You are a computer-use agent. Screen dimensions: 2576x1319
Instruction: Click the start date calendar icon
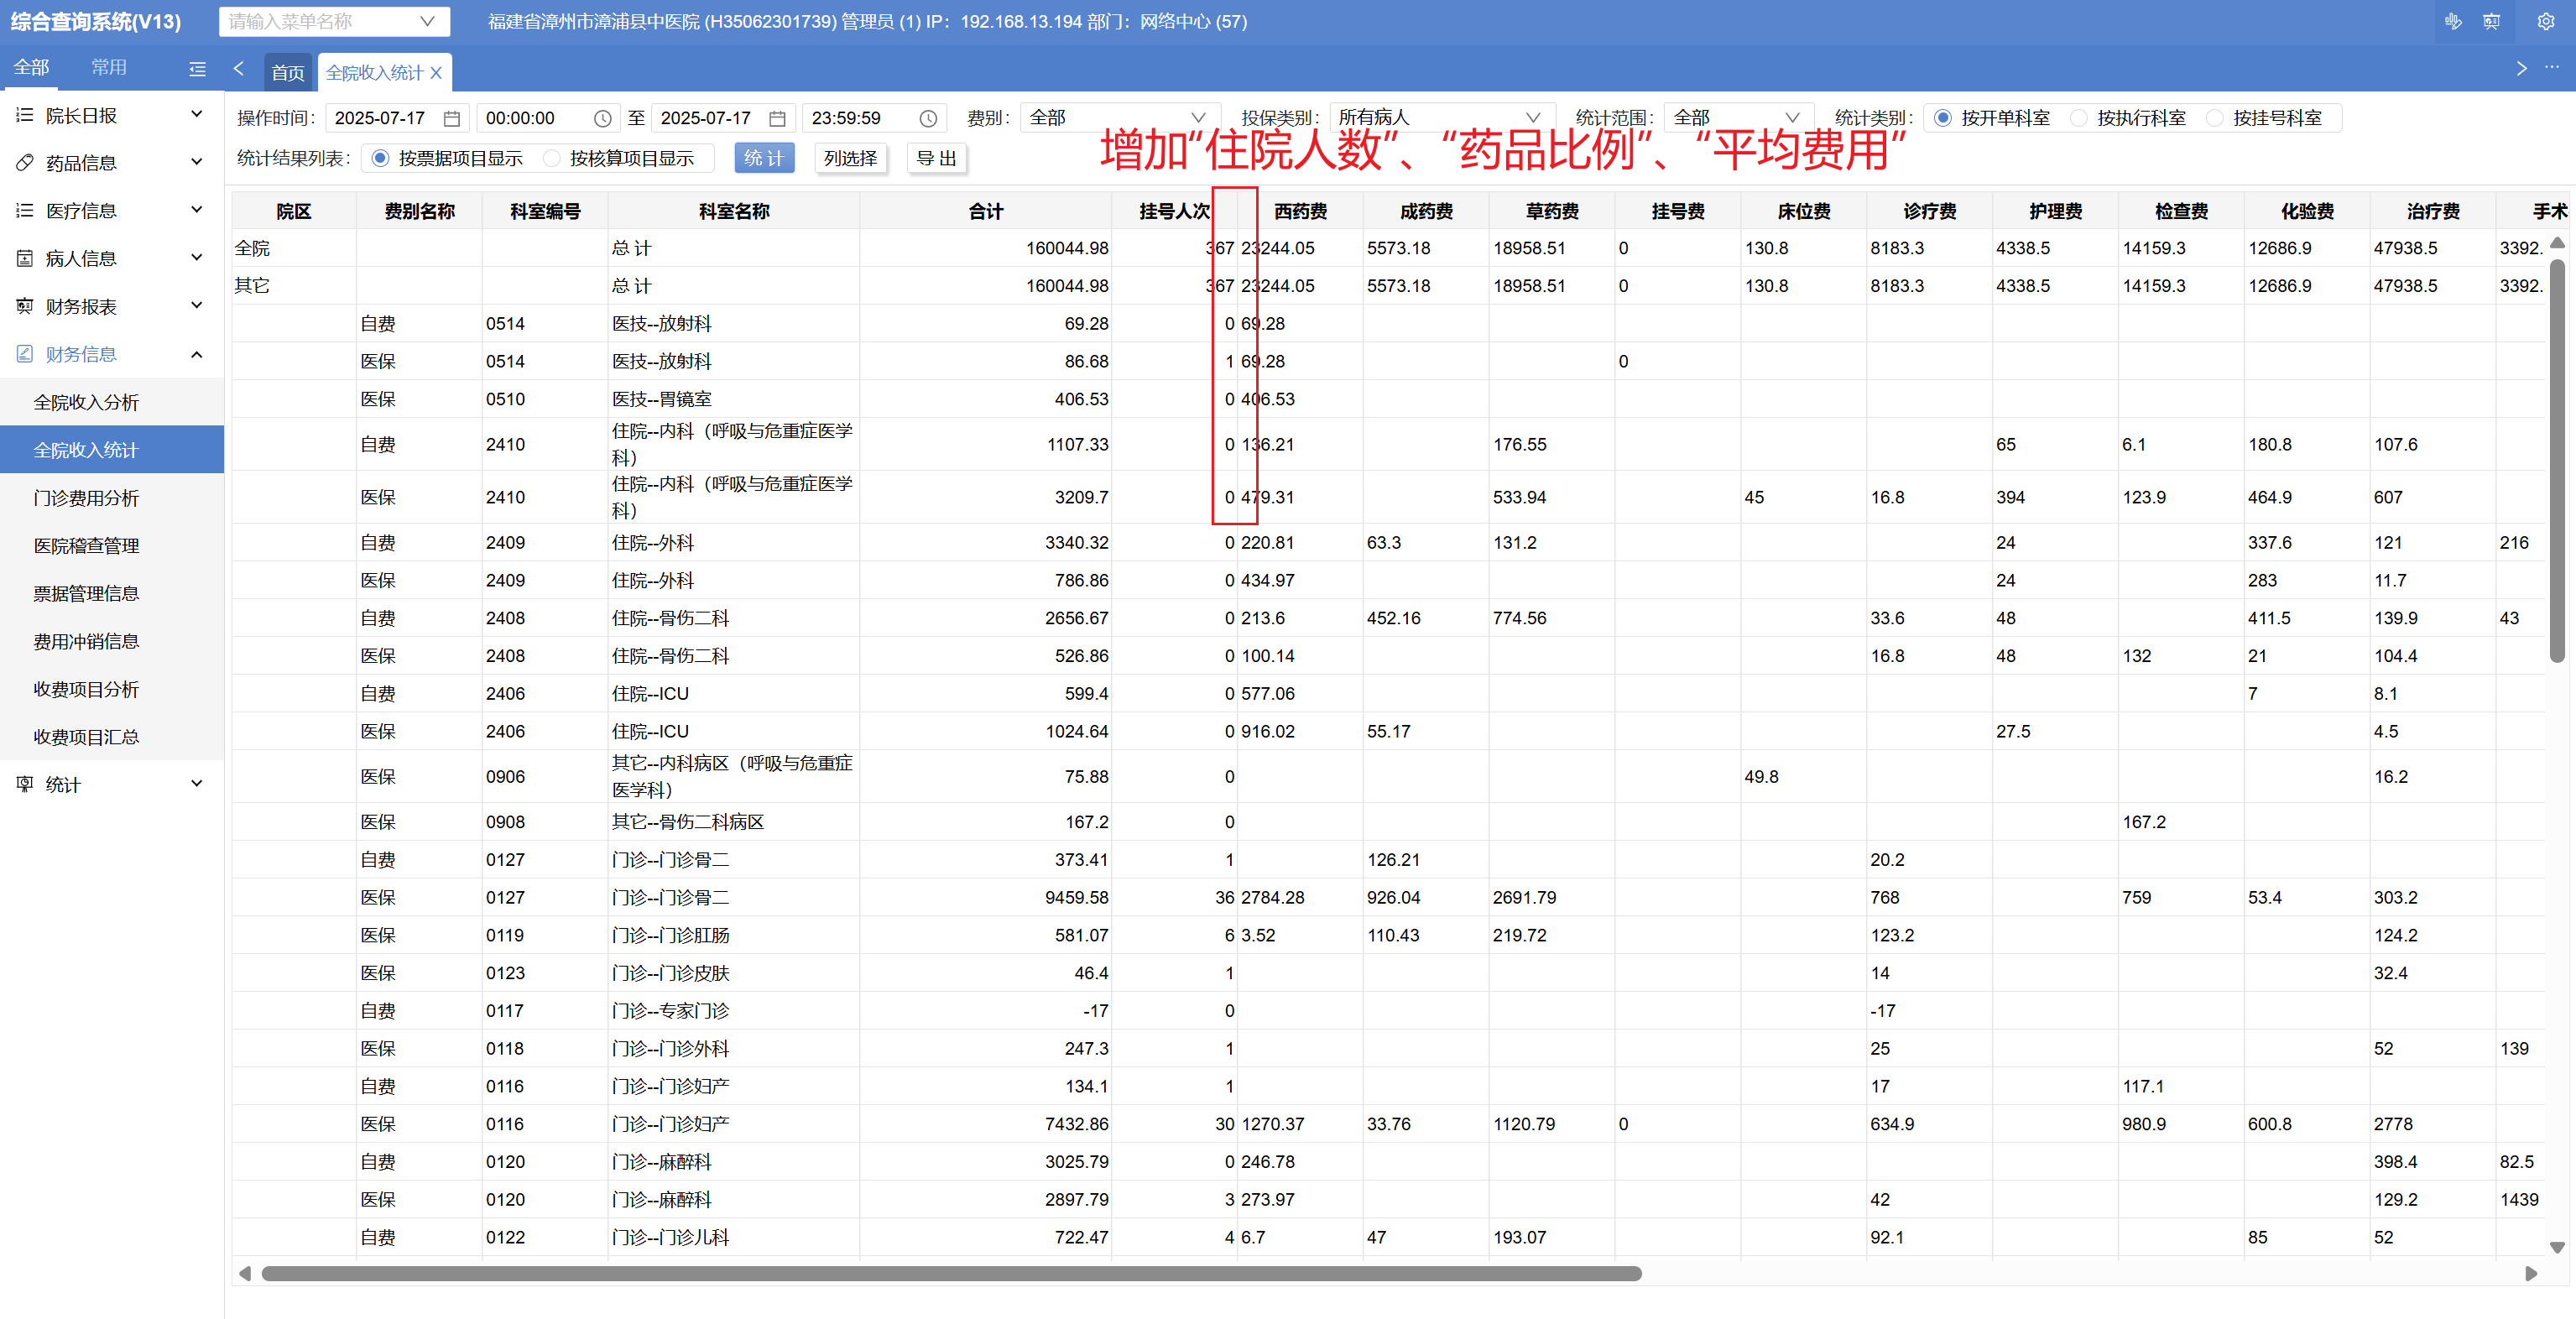click(452, 119)
